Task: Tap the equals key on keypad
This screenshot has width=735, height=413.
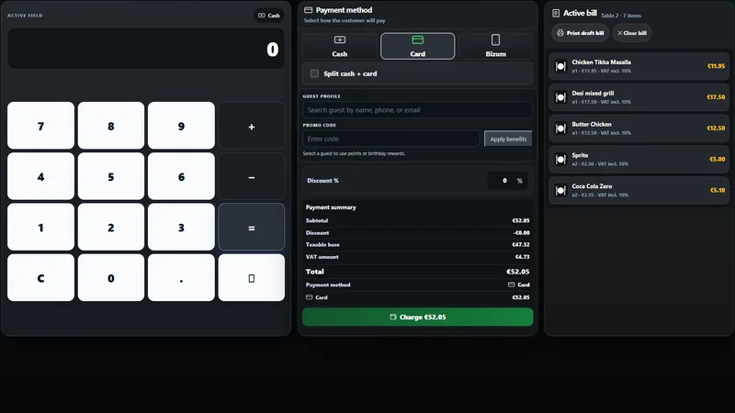Action: tap(251, 227)
